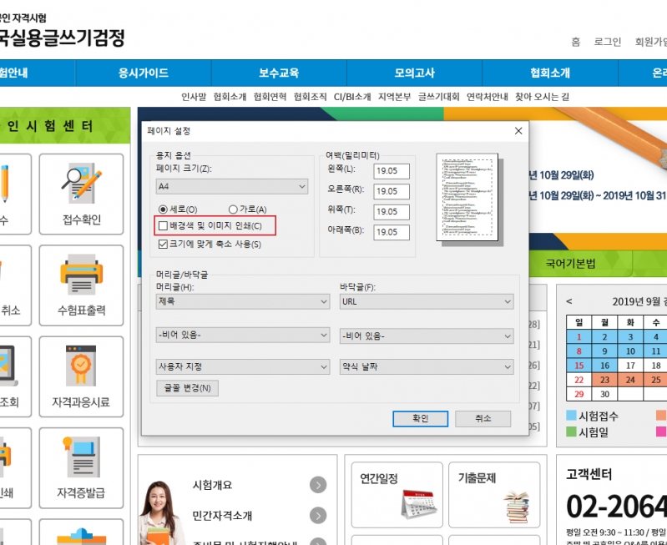Open the 협회소개 menu
Screen dimensions: 667x545
549,73
